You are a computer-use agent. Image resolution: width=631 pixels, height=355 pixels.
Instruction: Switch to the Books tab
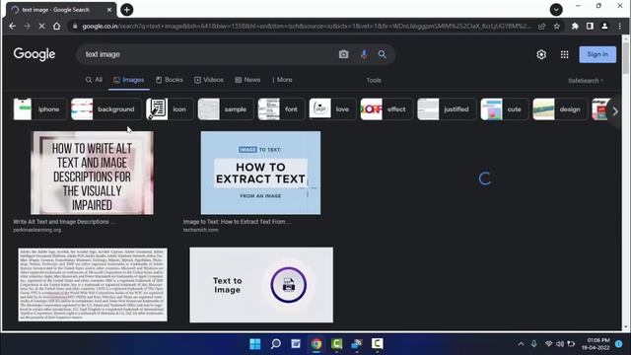tap(169, 80)
